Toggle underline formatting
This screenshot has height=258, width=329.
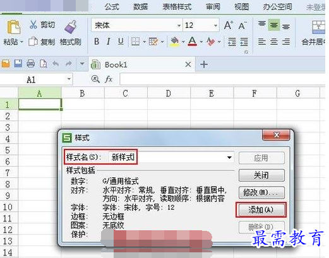121,42
